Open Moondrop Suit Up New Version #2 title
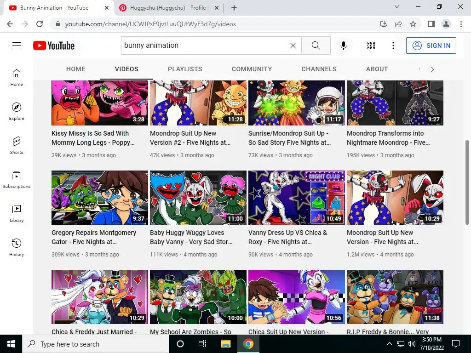Image resolution: width=471 pixels, height=353 pixels. pyautogui.click(x=190, y=138)
